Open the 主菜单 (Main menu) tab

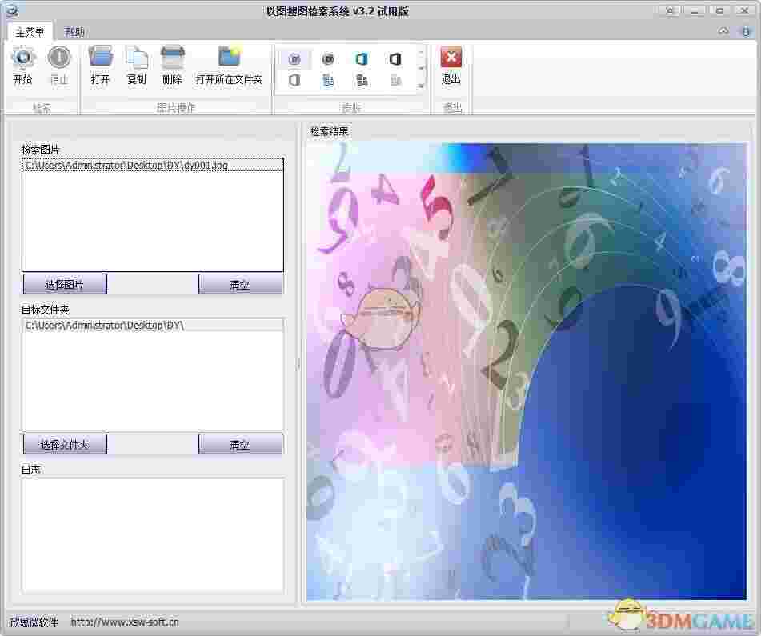coord(30,32)
